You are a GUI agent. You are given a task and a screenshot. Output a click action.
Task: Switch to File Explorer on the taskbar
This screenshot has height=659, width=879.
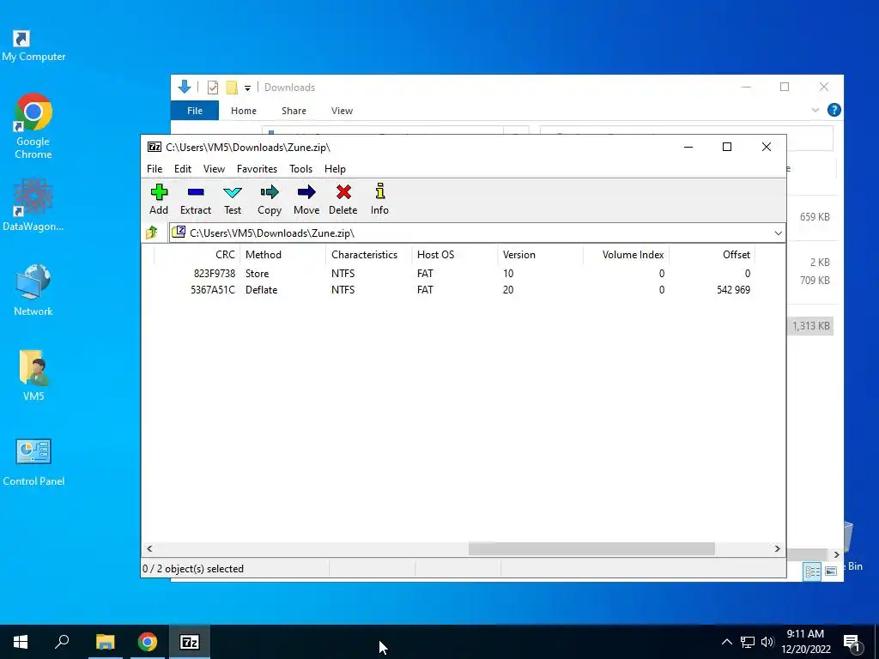105,642
